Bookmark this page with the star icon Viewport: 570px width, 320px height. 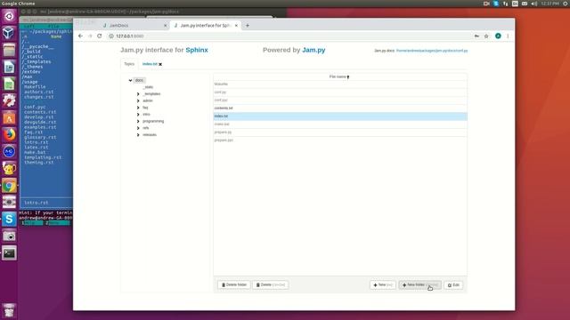486,36
